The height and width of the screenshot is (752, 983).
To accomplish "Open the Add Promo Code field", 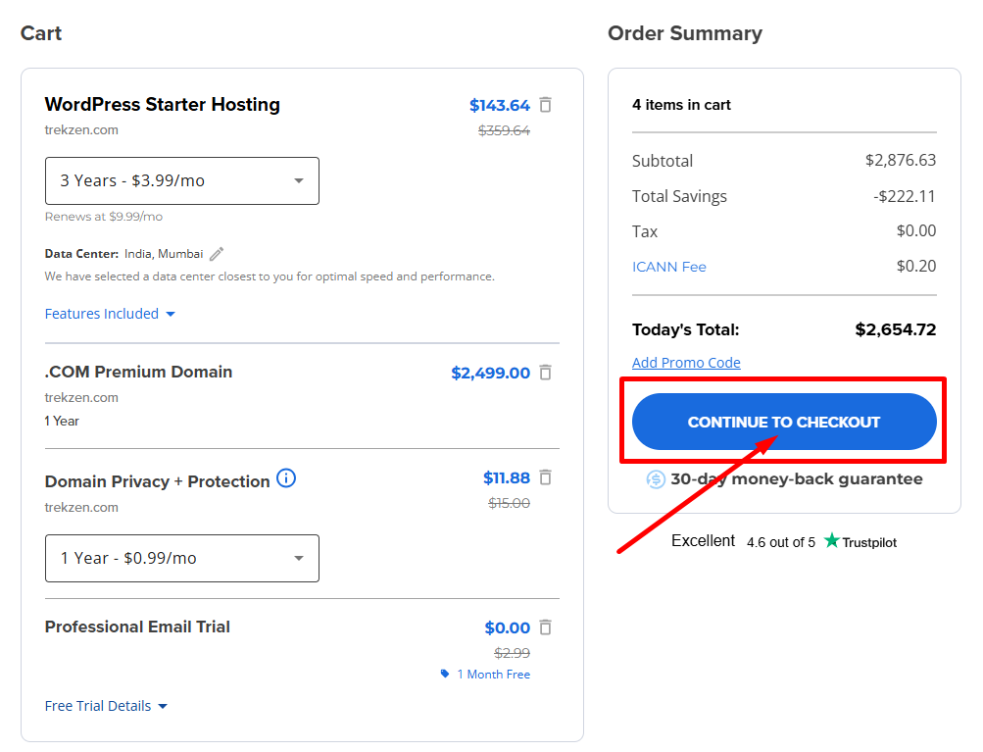I will tap(686, 362).
